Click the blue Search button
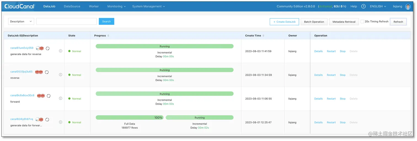This screenshot has height=141, width=417. pos(106,21)
